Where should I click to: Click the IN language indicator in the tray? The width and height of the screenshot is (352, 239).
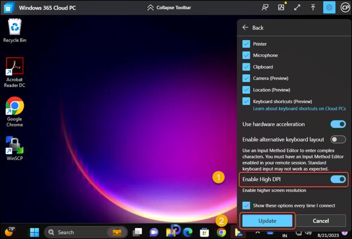click(285, 236)
